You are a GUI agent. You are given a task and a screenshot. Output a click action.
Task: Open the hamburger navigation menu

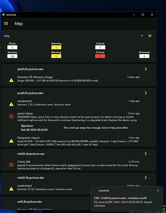tap(6, 23)
